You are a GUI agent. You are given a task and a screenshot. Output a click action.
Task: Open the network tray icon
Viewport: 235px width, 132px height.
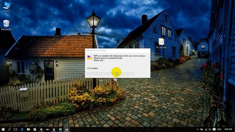(206, 129)
